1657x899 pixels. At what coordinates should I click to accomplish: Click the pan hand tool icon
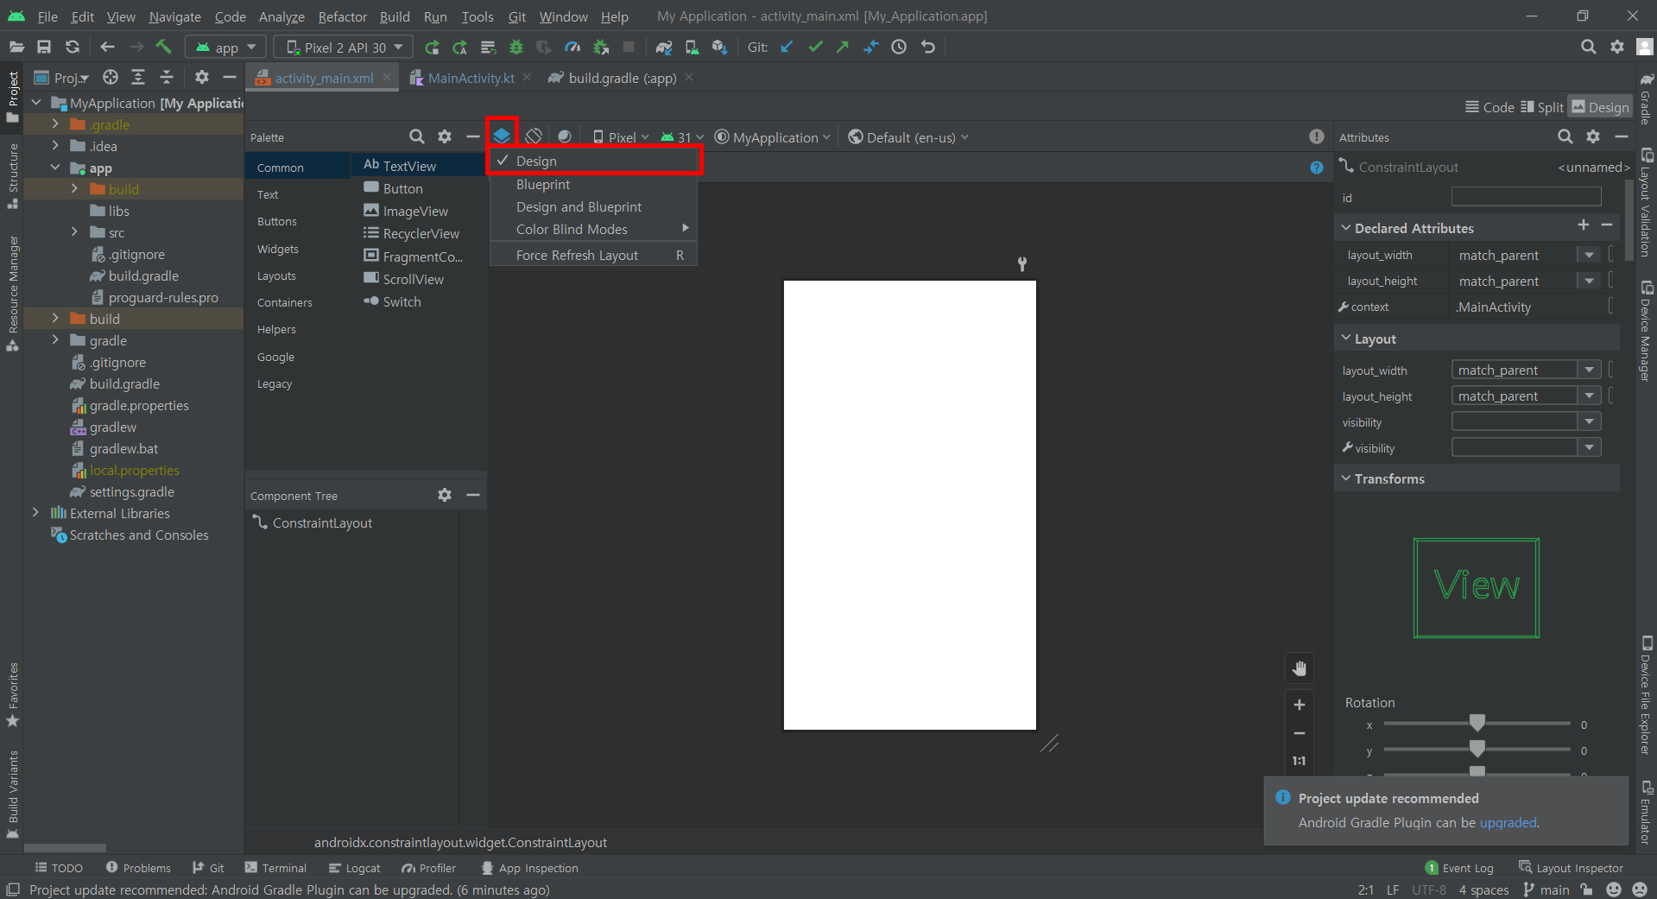[1299, 668]
